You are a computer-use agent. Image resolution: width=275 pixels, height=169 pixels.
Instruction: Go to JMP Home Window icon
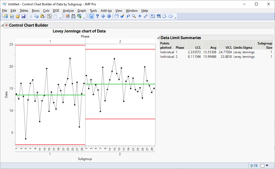252,166
